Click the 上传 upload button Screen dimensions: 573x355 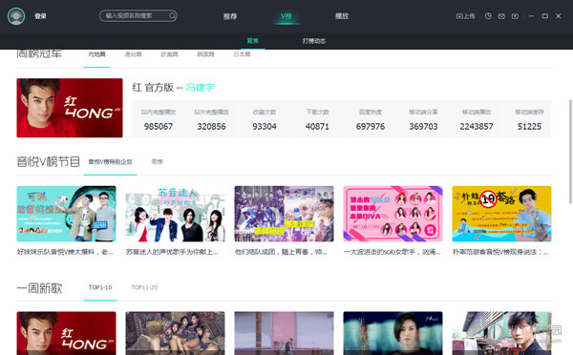465,16
